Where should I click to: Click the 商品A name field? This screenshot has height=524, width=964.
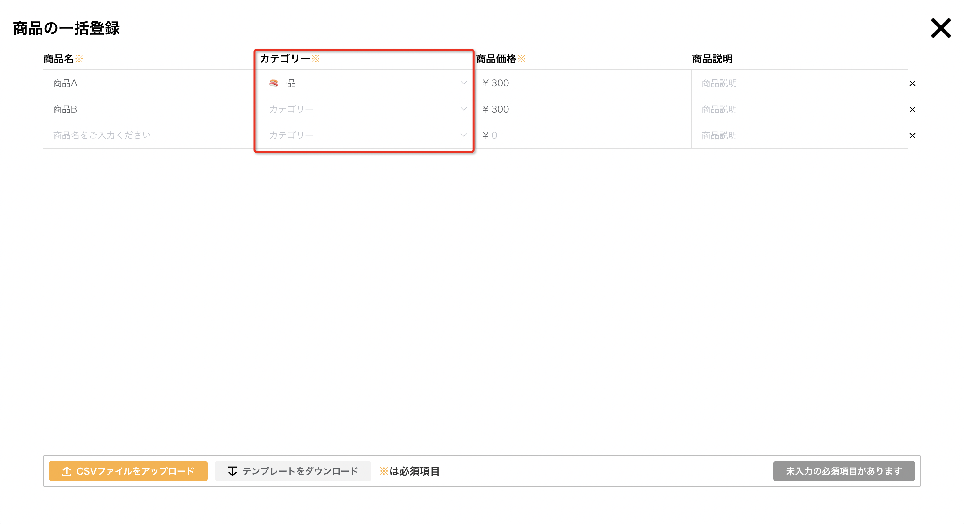coord(151,83)
